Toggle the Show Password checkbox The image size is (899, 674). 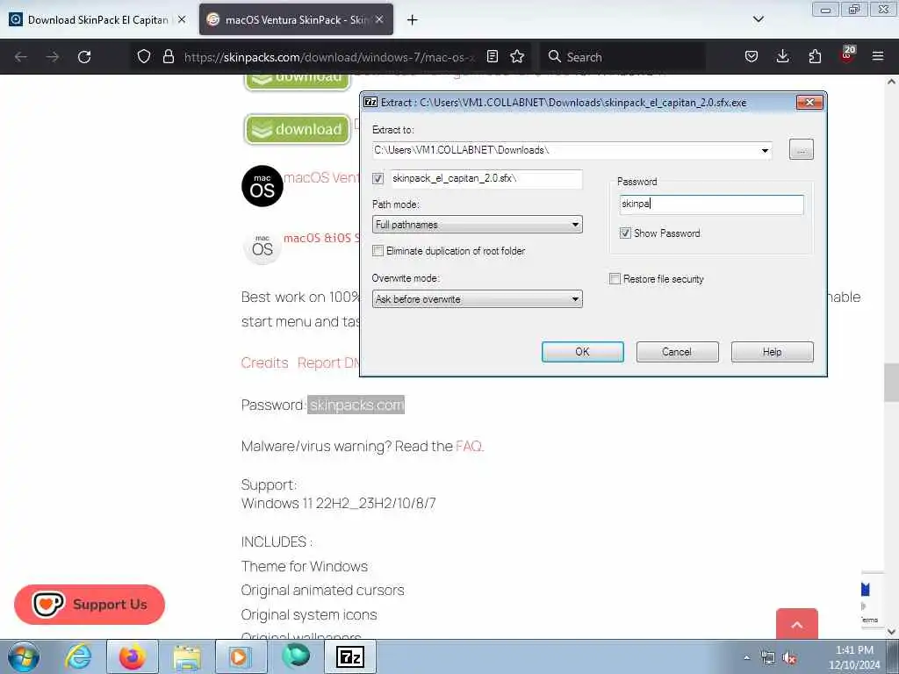pyautogui.click(x=625, y=233)
